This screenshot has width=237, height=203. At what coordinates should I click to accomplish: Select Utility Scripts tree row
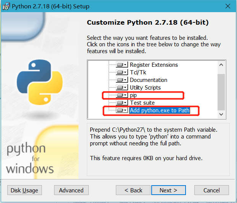(x=145, y=88)
